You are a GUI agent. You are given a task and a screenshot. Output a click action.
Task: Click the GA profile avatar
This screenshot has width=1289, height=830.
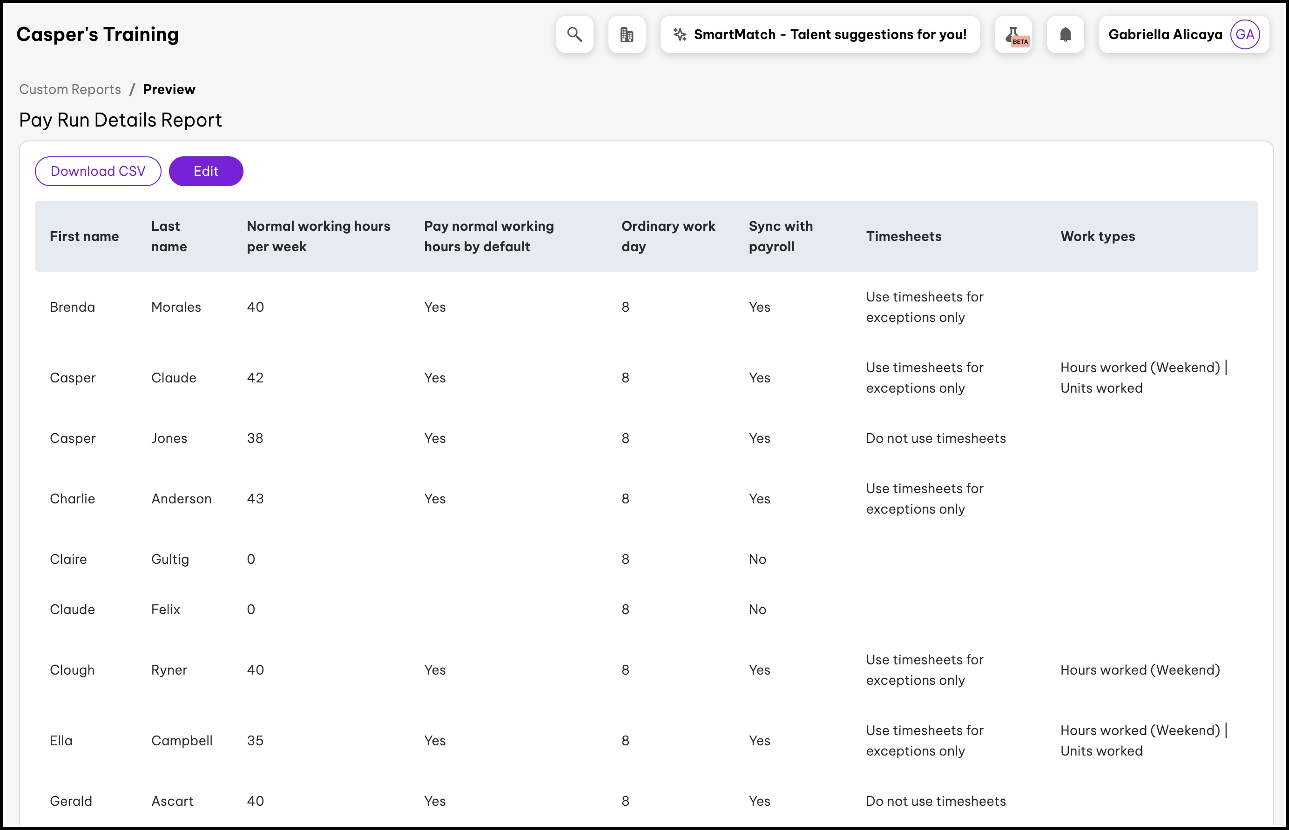(x=1245, y=34)
